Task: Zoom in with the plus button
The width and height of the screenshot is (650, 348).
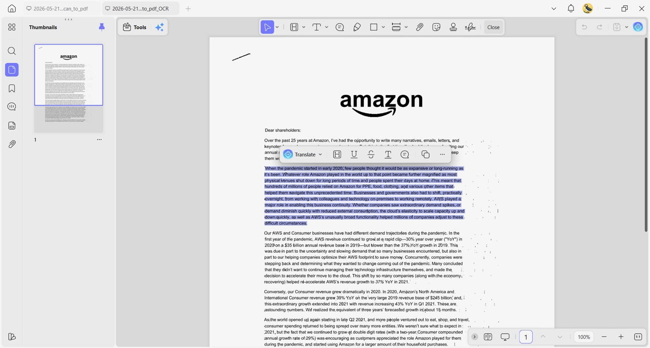Action: pyautogui.click(x=621, y=337)
